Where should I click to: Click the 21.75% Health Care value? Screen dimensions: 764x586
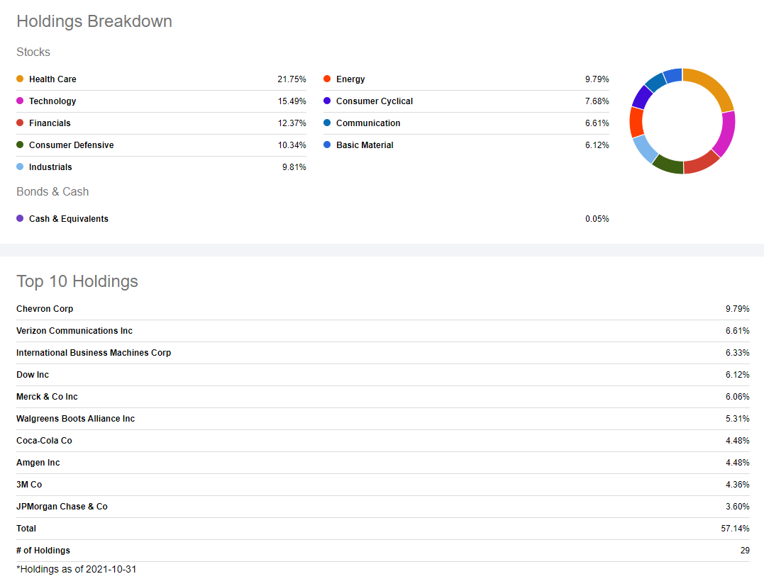[292, 79]
